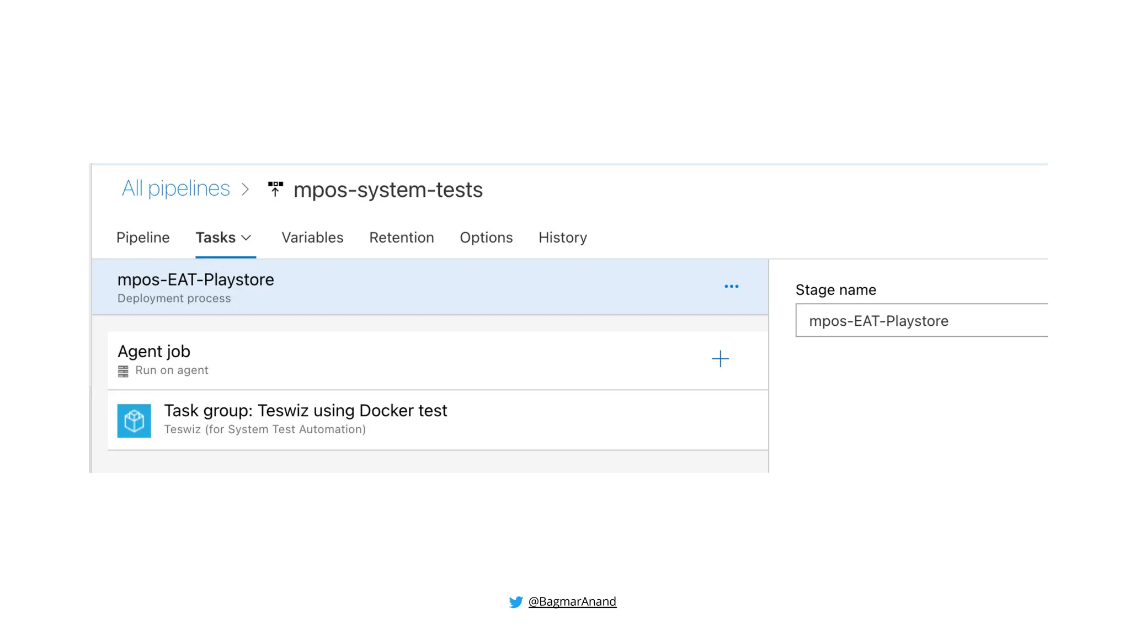Click the three-dot menu on mpos-EAT-Playstore stage
This screenshot has height=635, width=1130.
pyautogui.click(x=731, y=287)
